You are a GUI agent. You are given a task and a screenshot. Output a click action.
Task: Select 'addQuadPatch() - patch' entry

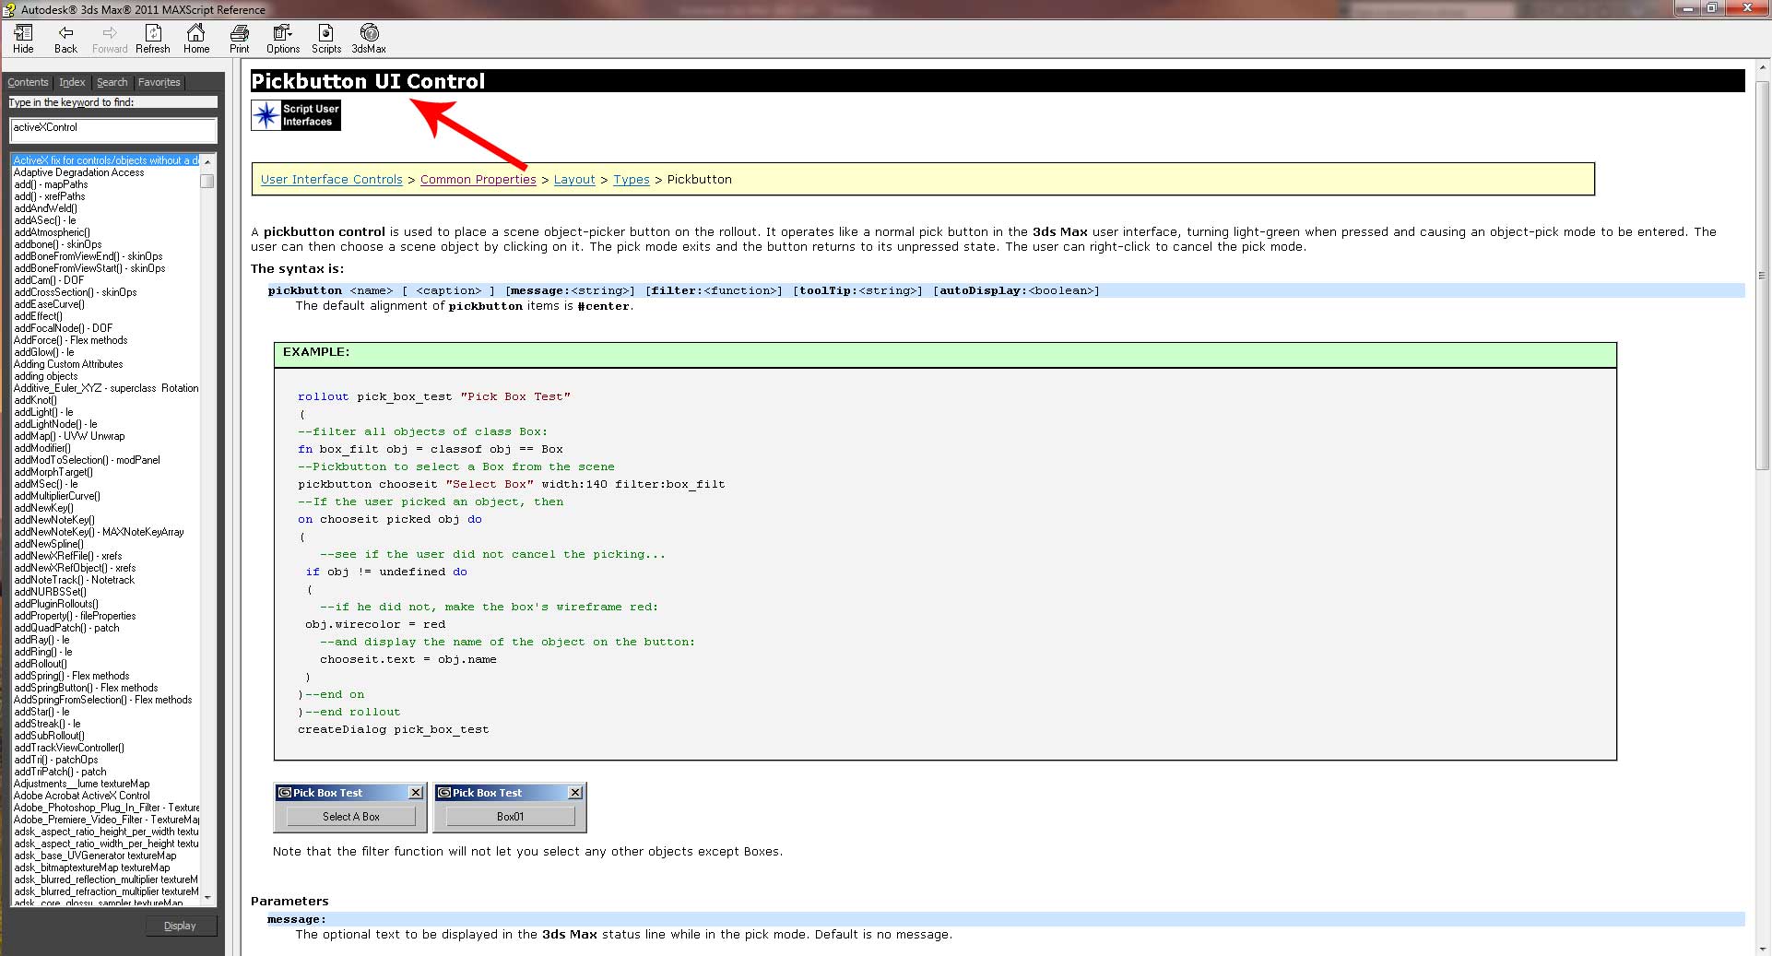tap(66, 628)
